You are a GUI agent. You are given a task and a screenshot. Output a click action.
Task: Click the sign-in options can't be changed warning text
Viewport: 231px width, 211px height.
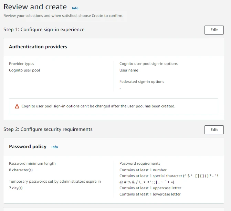pyautogui.click(x=98, y=106)
